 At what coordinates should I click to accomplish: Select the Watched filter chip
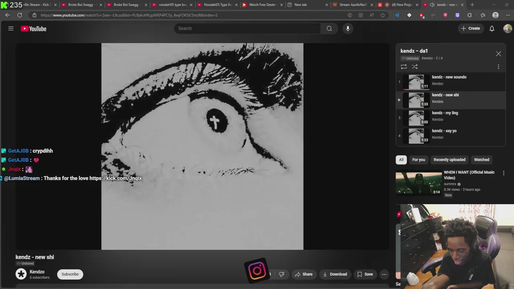pos(481,160)
